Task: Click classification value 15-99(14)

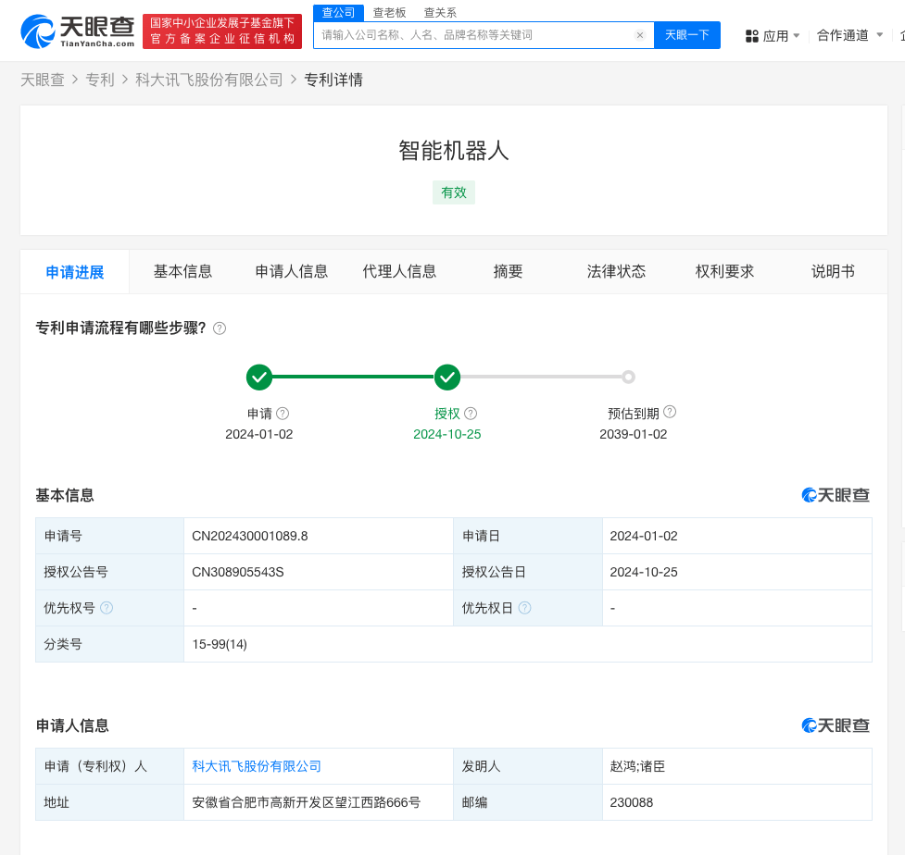Action: pos(220,644)
